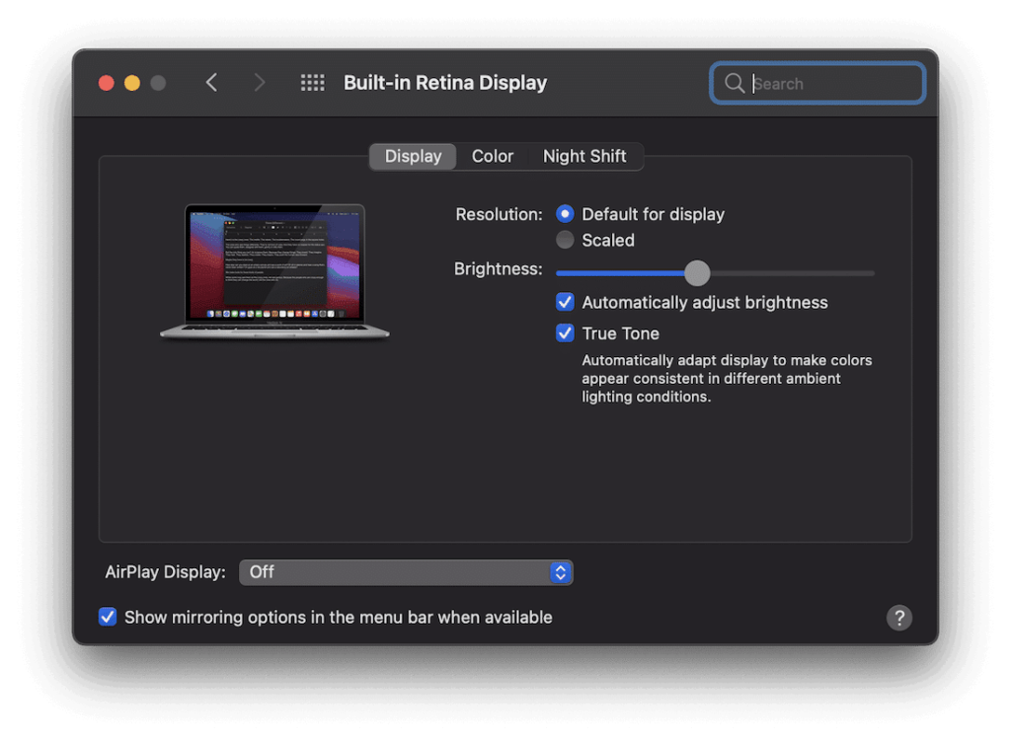Go back with the left chevron arrow
Screen dimensions: 1011x741
pos(211,83)
